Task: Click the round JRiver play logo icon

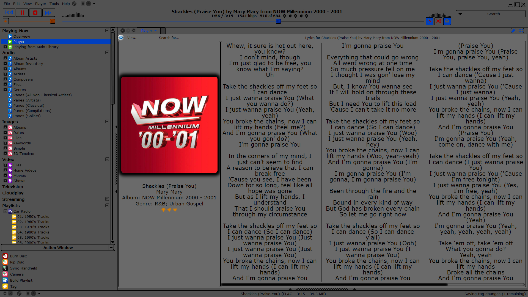Action: point(121,38)
